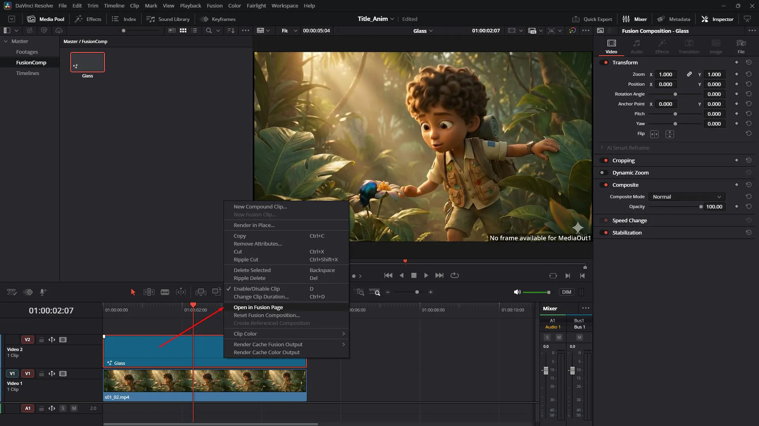Click the Quick Export button
The width and height of the screenshot is (759, 426).
[x=592, y=19]
